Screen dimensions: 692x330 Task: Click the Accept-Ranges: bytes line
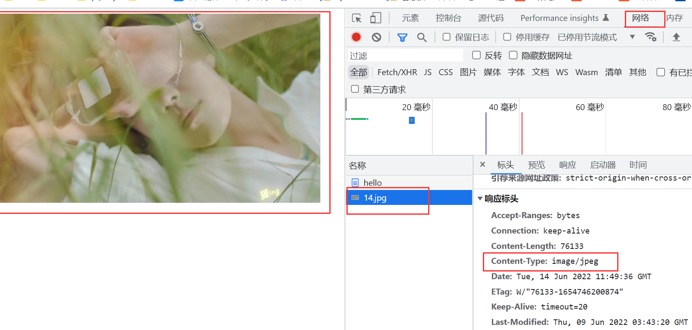pyautogui.click(x=535, y=216)
